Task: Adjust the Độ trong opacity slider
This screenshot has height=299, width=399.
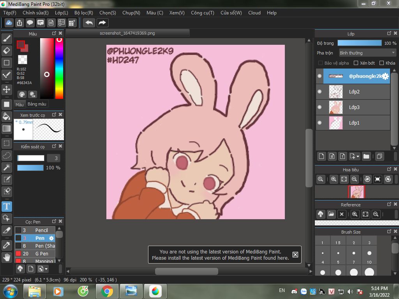Action: point(359,43)
